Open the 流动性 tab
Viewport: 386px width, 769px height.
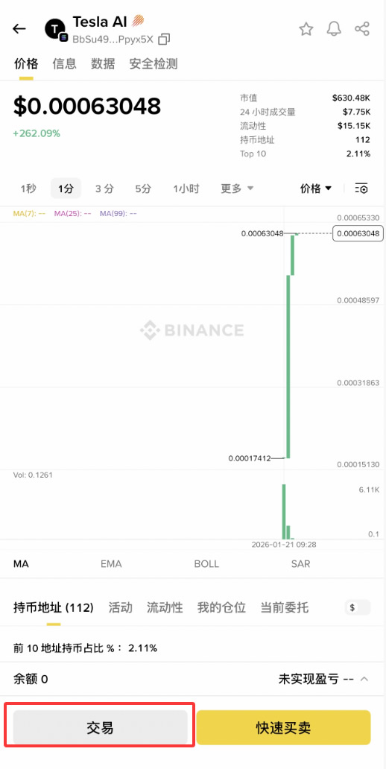pos(165,607)
